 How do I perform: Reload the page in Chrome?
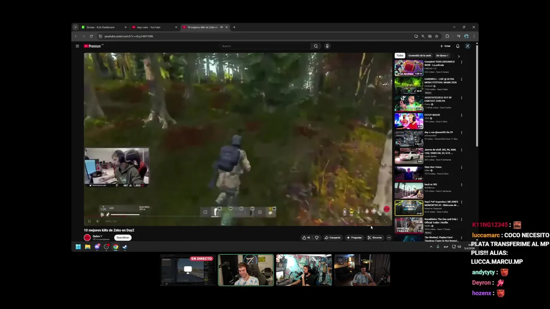(x=91, y=36)
